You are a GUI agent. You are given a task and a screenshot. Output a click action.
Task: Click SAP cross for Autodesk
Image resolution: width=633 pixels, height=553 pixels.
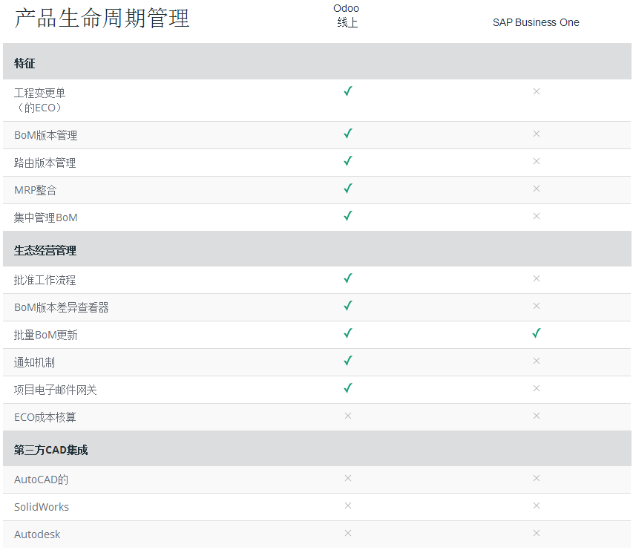pos(537,533)
